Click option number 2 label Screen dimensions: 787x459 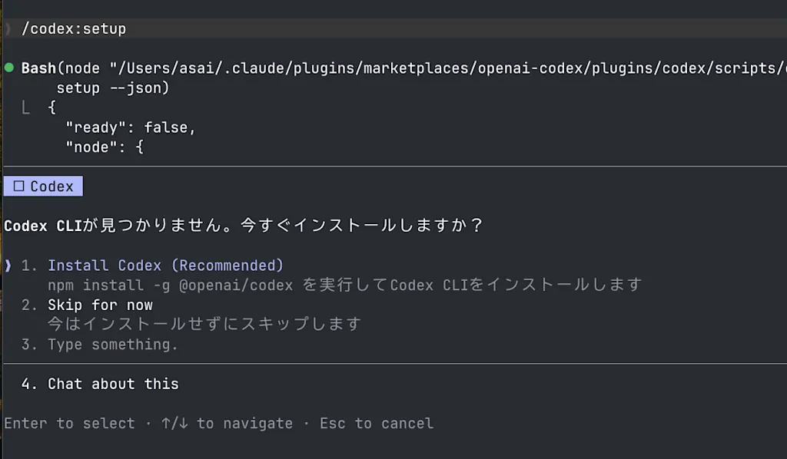click(29, 305)
